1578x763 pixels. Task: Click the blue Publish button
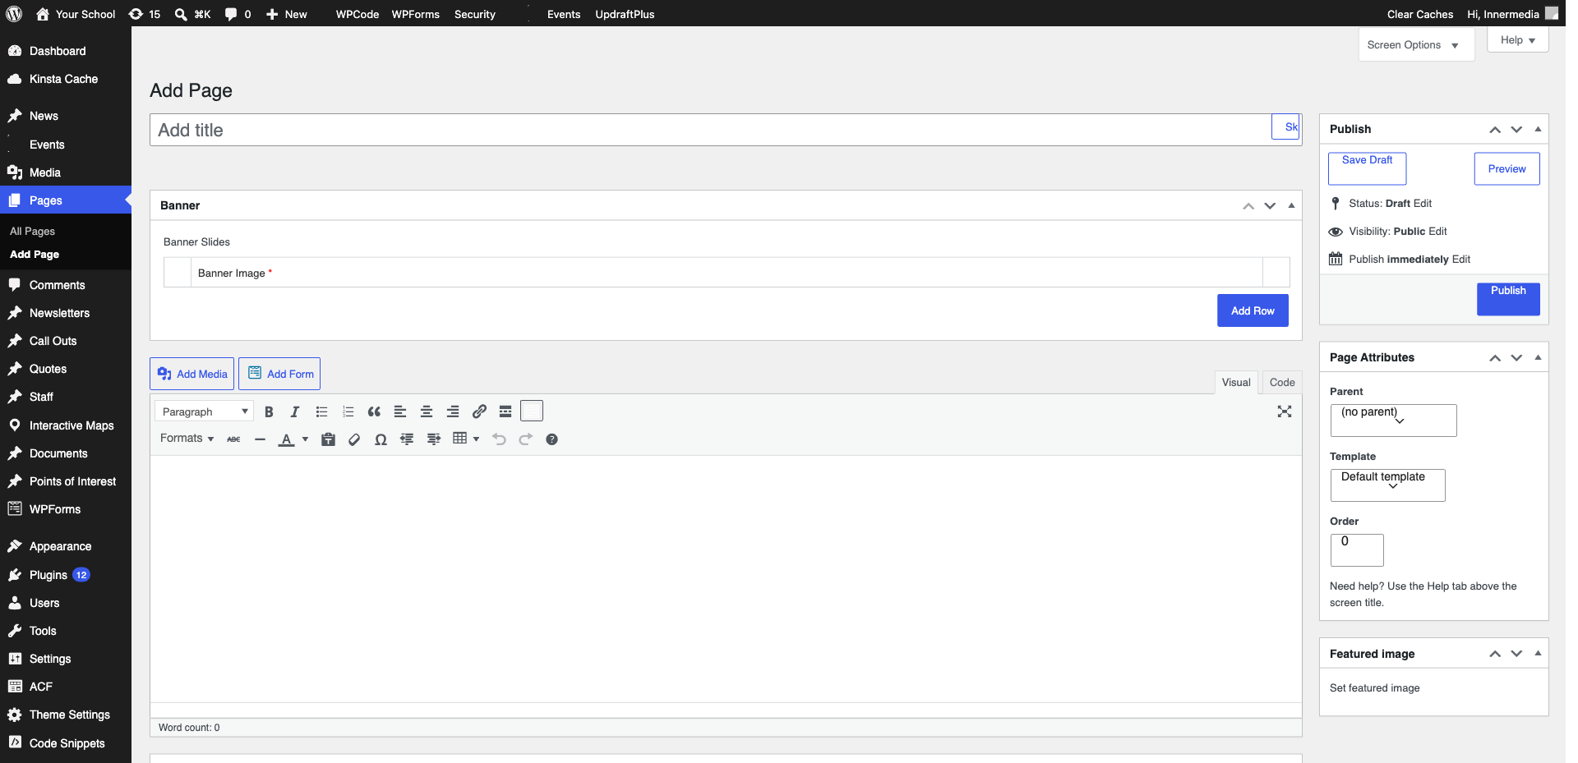click(x=1508, y=299)
